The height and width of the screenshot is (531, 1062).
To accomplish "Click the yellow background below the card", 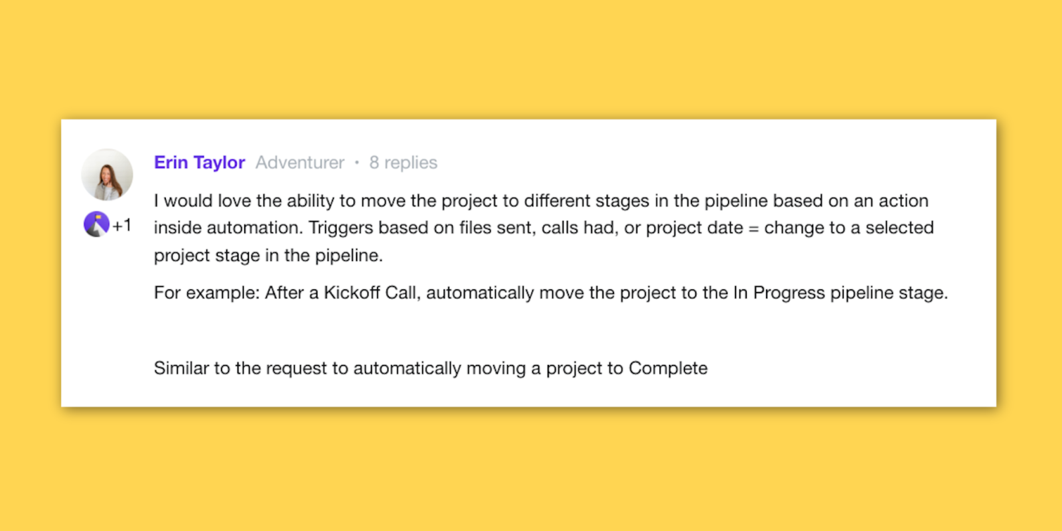I will 531,471.
